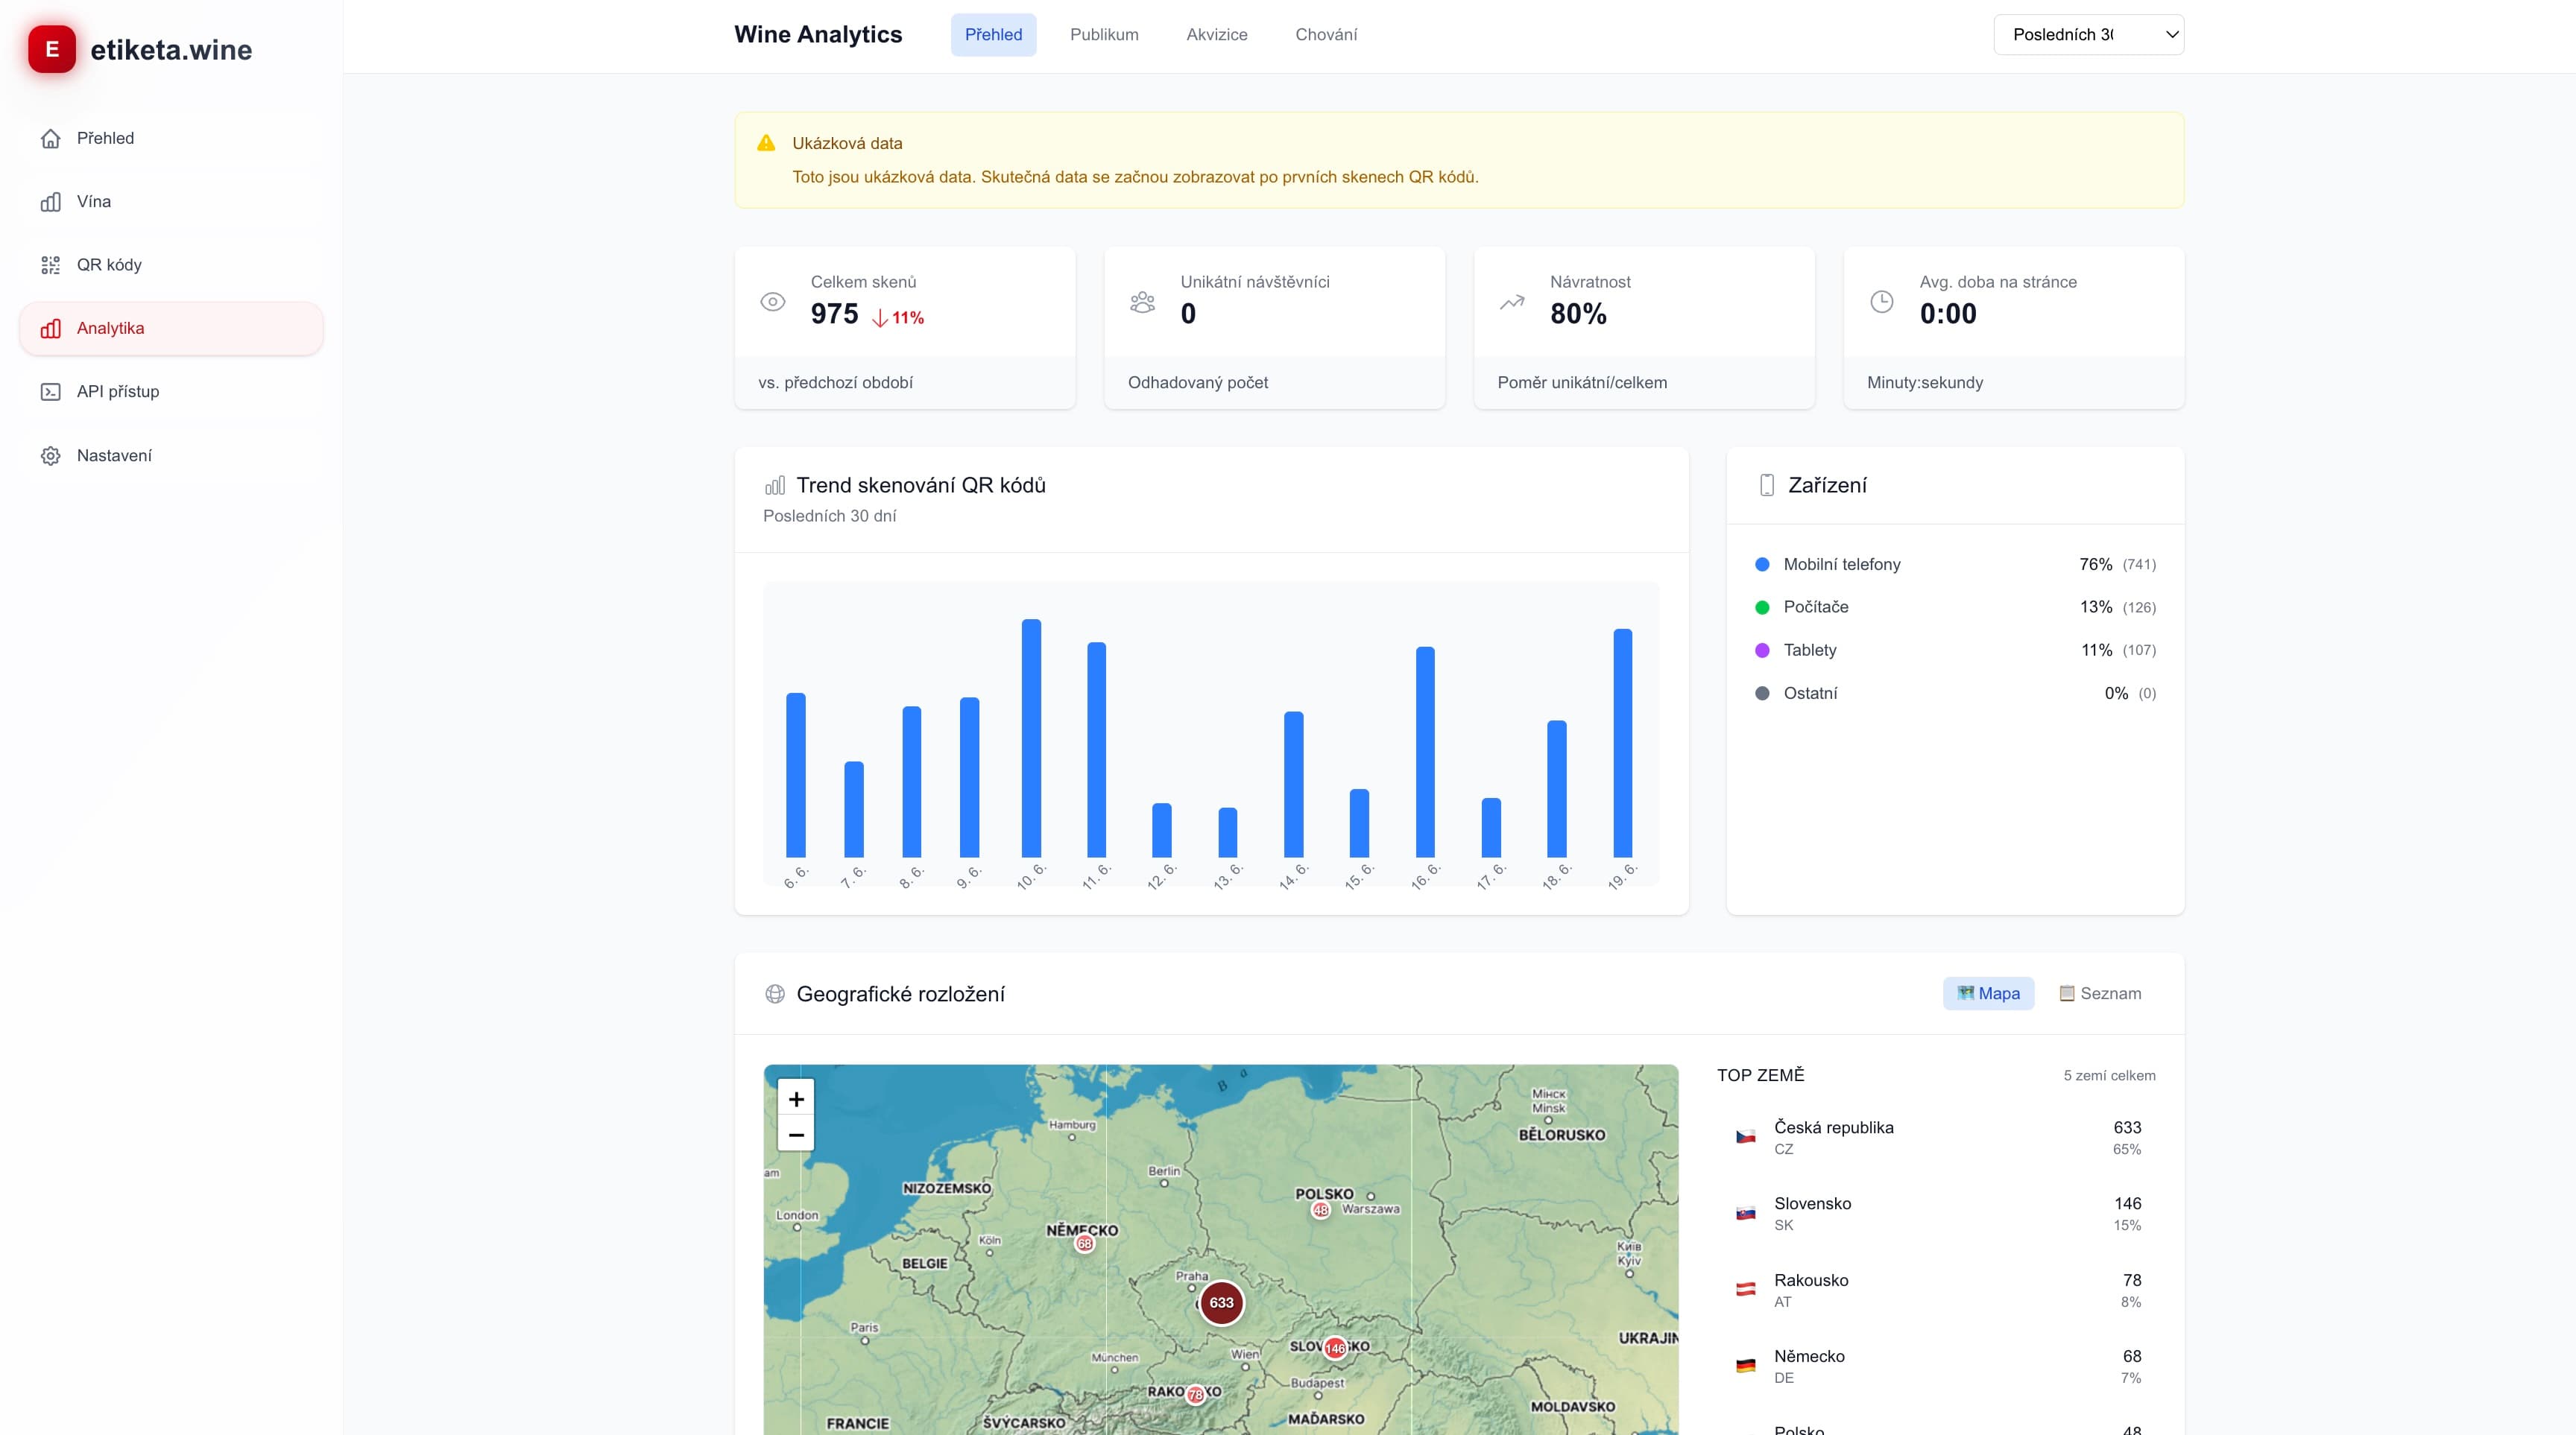Switch geographic view to Mapa
The image size is (2576, 1435).
coord(1988,993)
